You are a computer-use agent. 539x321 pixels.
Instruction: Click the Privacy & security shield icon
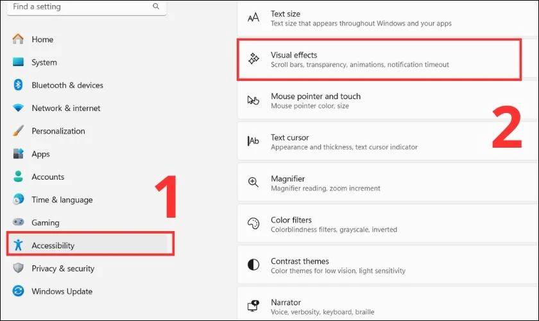tap(18, 268)
